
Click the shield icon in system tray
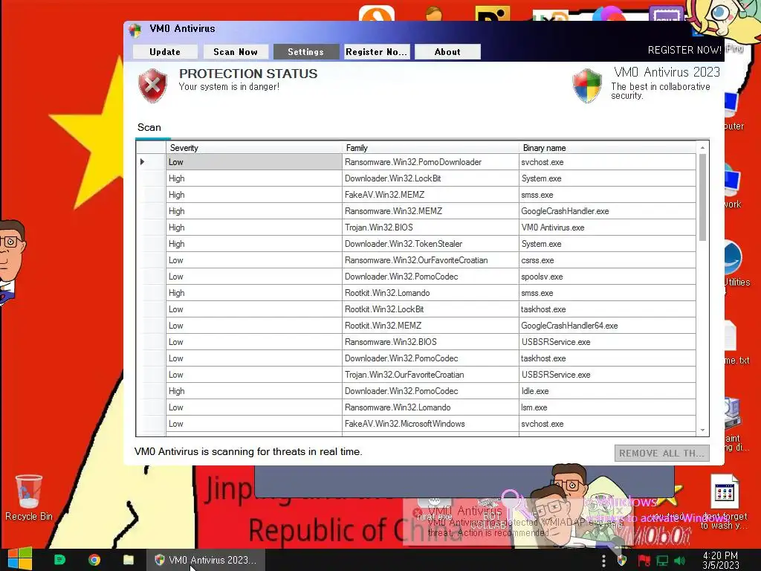coord(622,561)
